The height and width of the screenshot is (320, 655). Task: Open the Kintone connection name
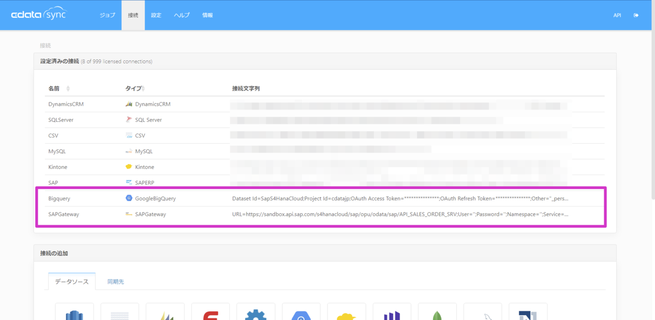click(x=58, y=167)
